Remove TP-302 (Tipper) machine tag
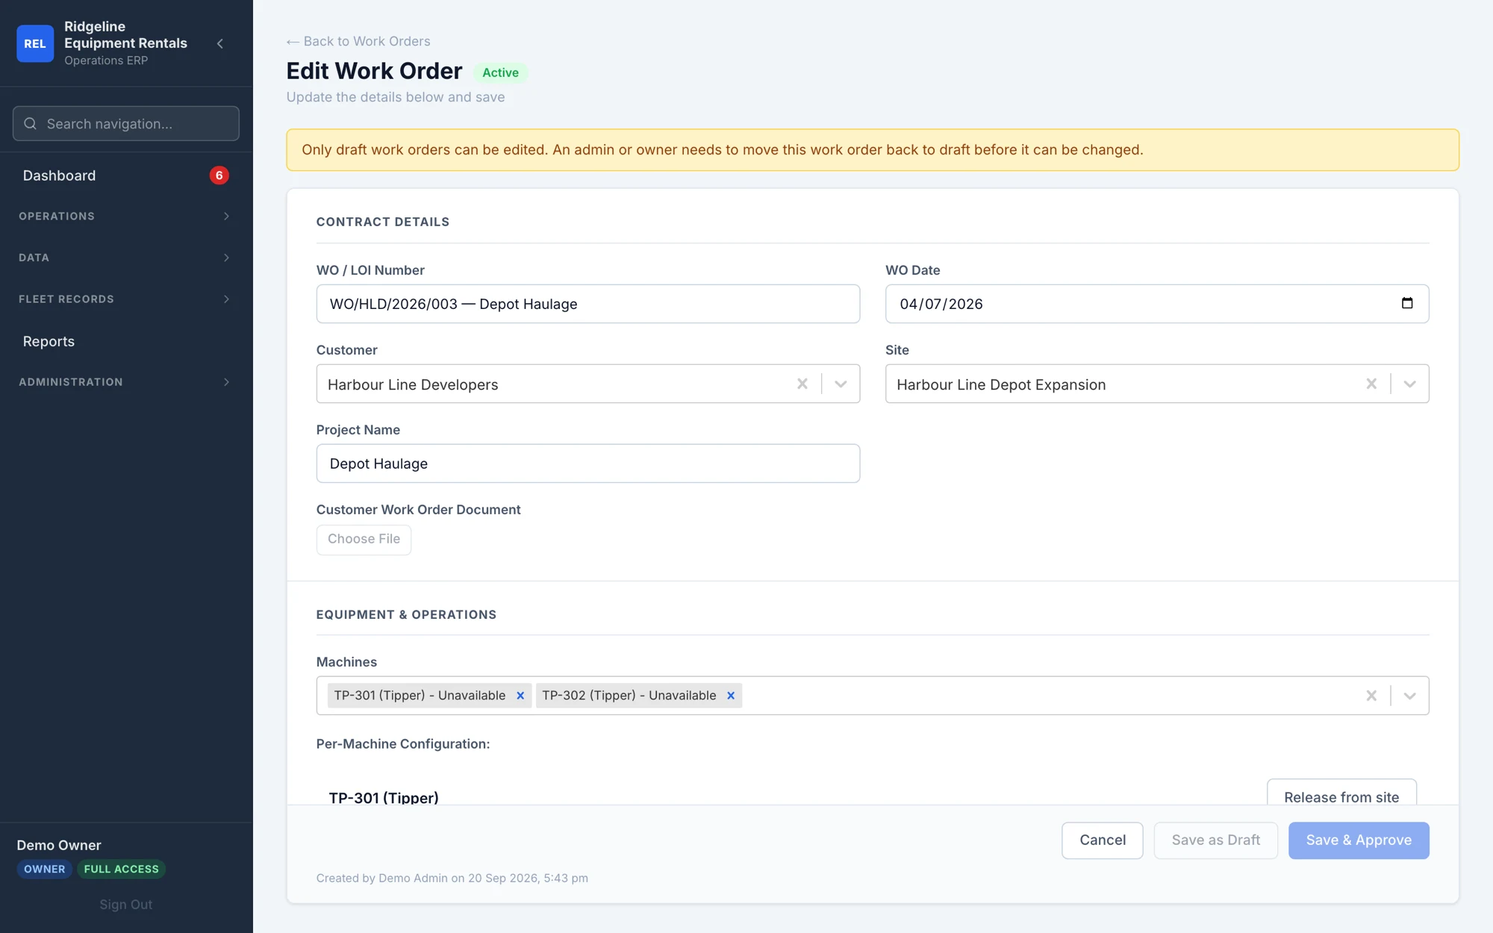 point(731,696)
